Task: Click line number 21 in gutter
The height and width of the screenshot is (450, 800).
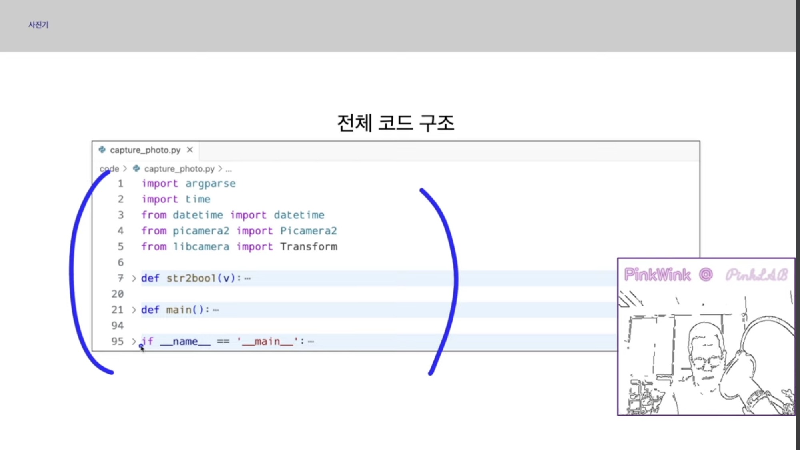Action: point(117,310)
